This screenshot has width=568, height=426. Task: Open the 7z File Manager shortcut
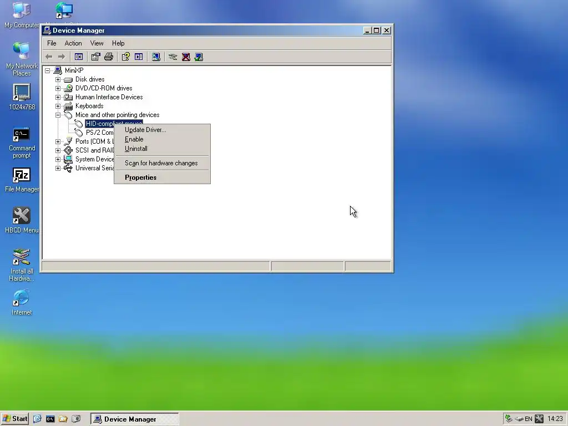coord(22,180)
